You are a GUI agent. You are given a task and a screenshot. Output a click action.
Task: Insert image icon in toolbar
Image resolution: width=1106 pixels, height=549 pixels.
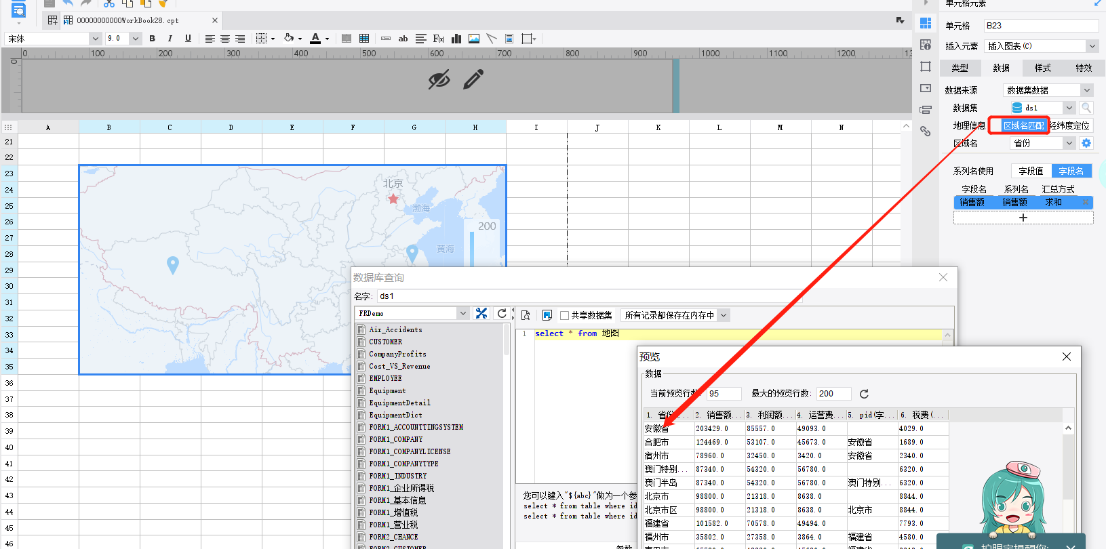click(x=474, y=39)
